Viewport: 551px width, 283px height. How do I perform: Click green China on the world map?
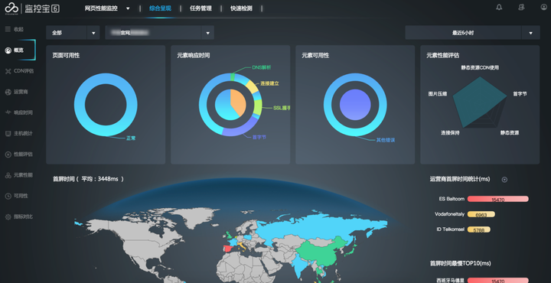[318, 253]
